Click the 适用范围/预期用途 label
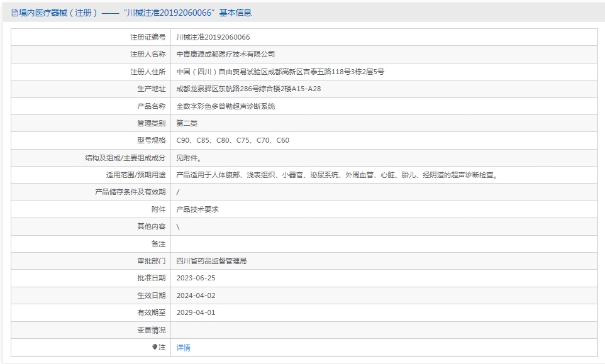Image resolution: width=605 pixels, height=364 pixels. [136, 175]
